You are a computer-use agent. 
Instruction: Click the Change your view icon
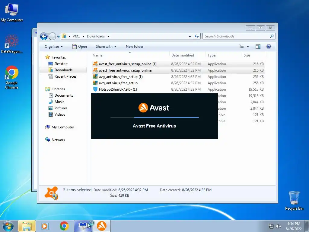[x=241, y=47]
